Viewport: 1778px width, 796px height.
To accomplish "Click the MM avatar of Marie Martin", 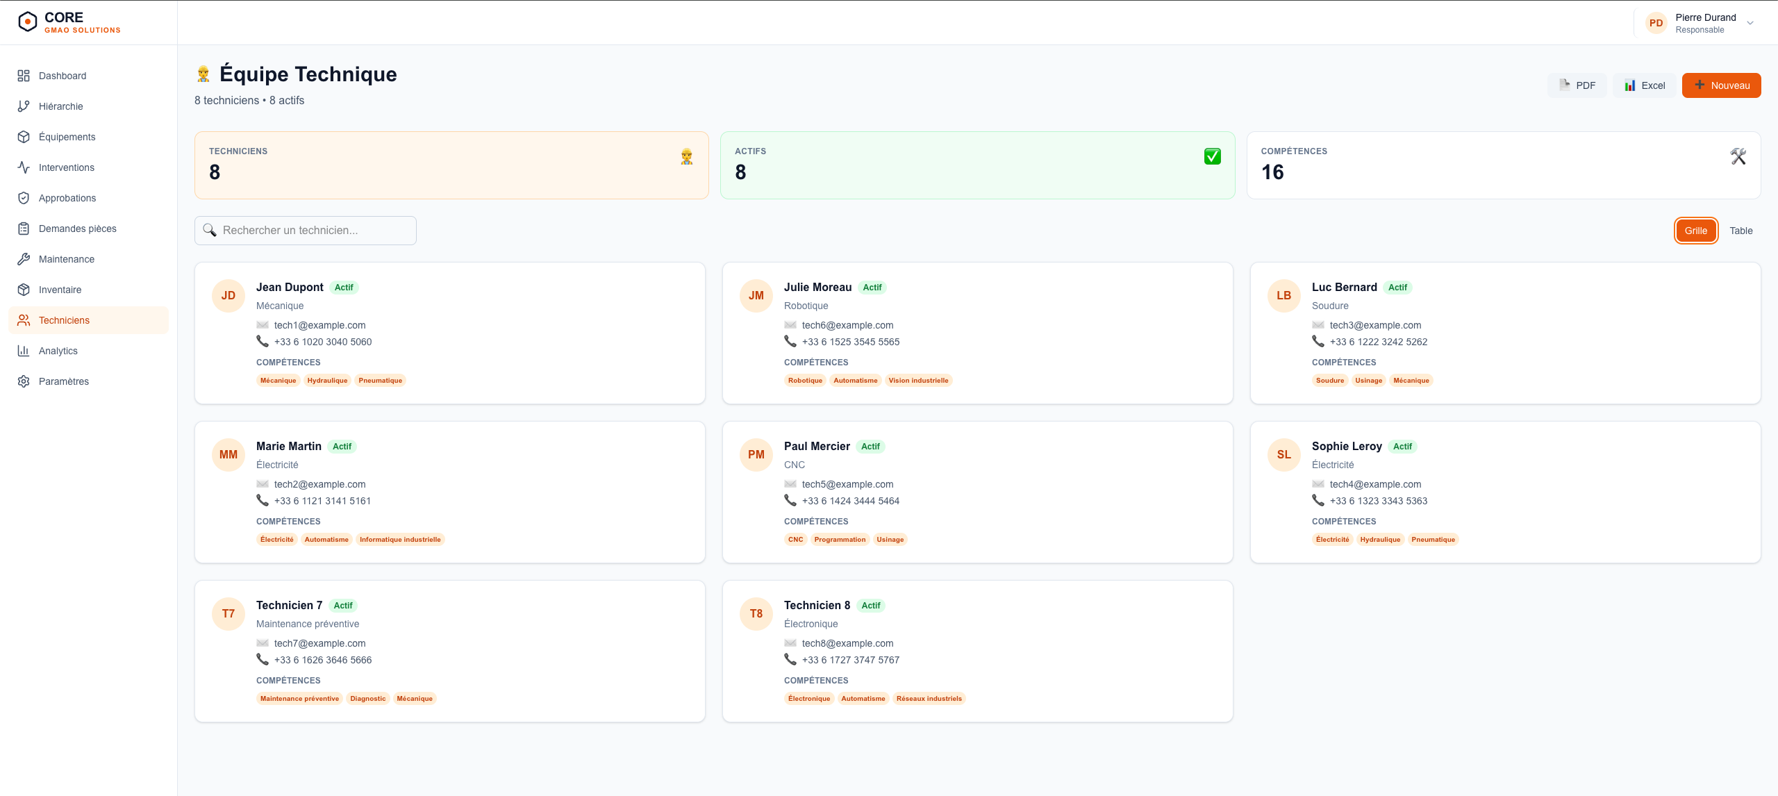I will [229, 455].
